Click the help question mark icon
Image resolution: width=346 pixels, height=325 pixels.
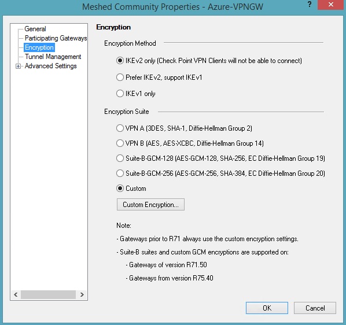coord(310,5)
